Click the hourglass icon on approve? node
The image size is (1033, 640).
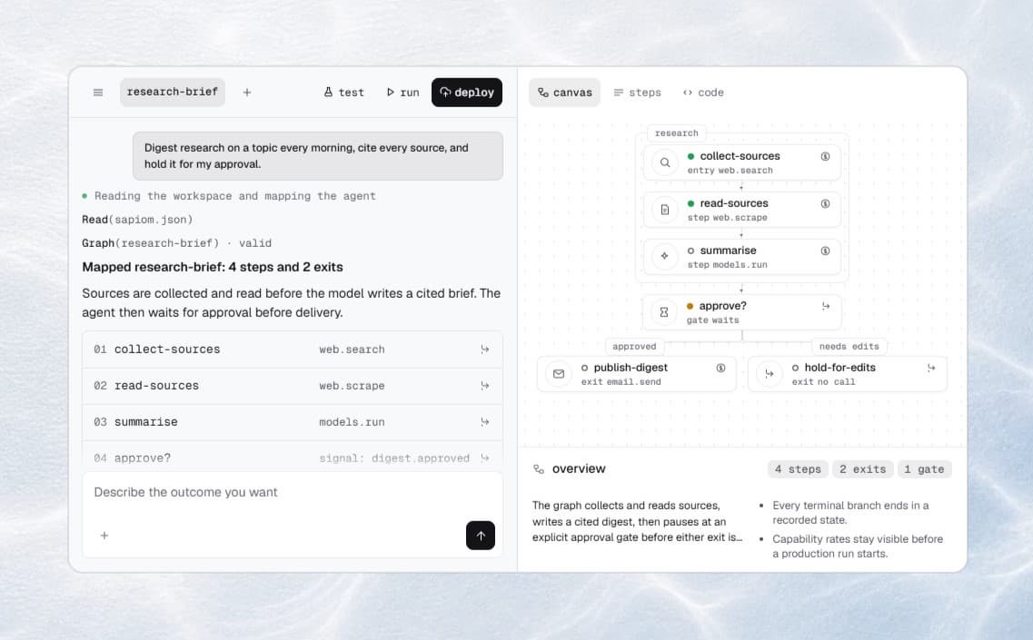[x=664, y=312]
